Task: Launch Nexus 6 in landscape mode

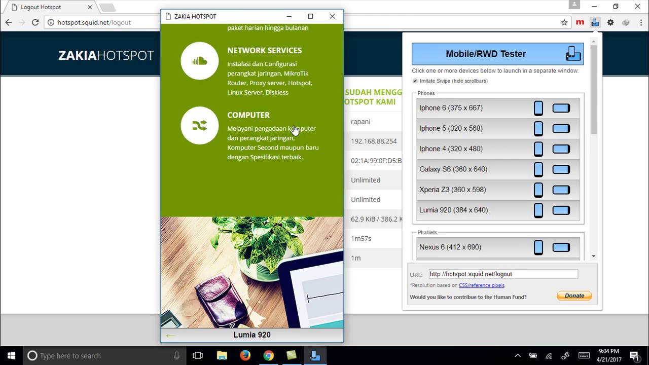Action: click(561, 247)
